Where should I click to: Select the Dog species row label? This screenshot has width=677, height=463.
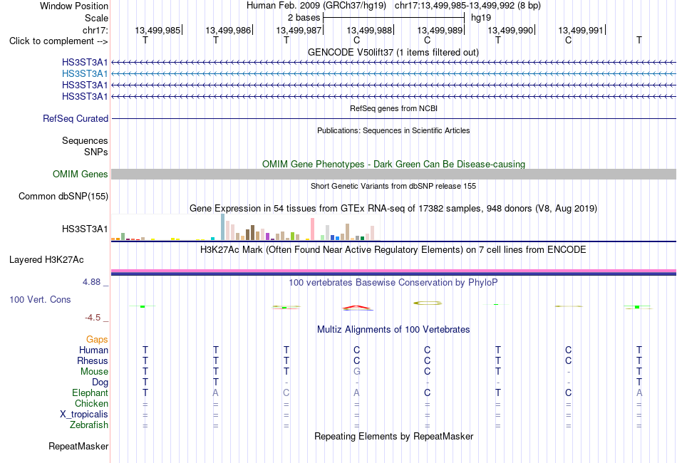[100, 383]
